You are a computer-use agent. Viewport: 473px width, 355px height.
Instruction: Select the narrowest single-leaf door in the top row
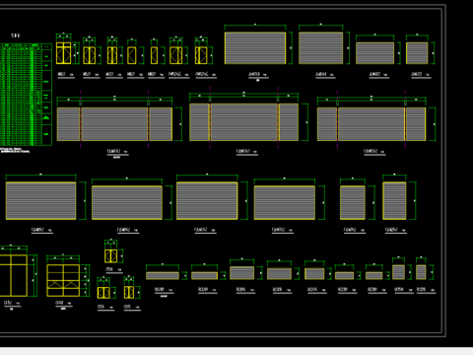click(x=154, y=55)
